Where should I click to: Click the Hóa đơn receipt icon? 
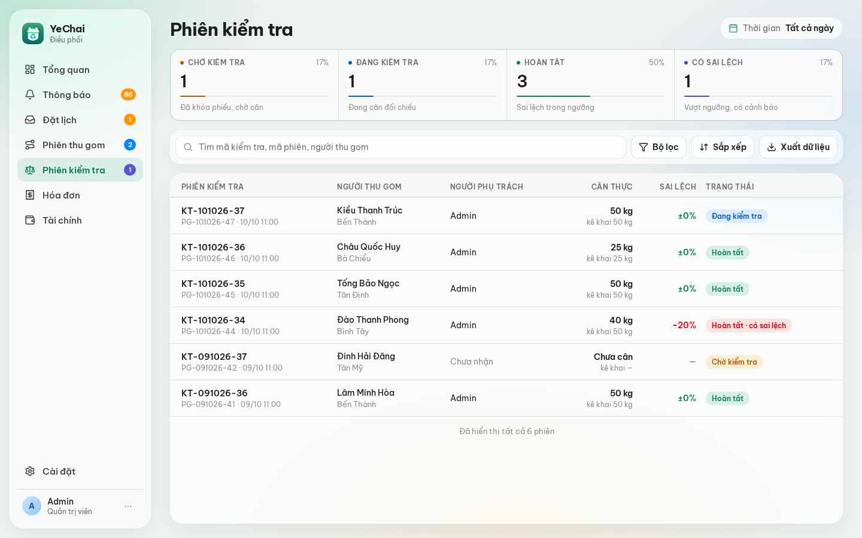coord(30,195)
